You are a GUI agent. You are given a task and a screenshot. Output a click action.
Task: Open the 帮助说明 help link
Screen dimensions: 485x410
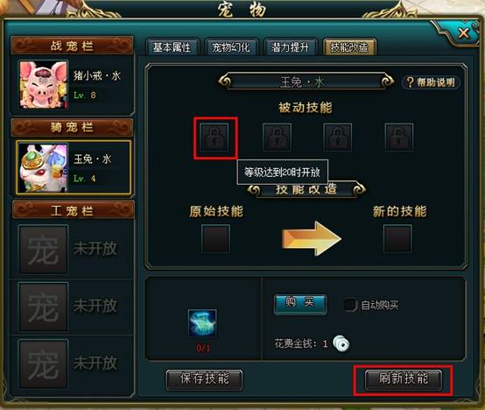click(431, 82)
